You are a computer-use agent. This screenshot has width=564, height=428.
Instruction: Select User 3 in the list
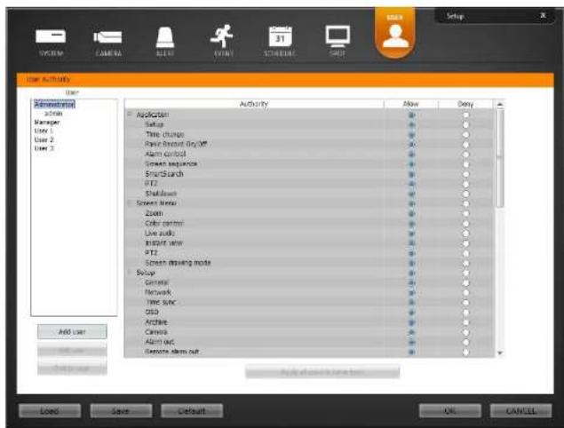(44, 148)
